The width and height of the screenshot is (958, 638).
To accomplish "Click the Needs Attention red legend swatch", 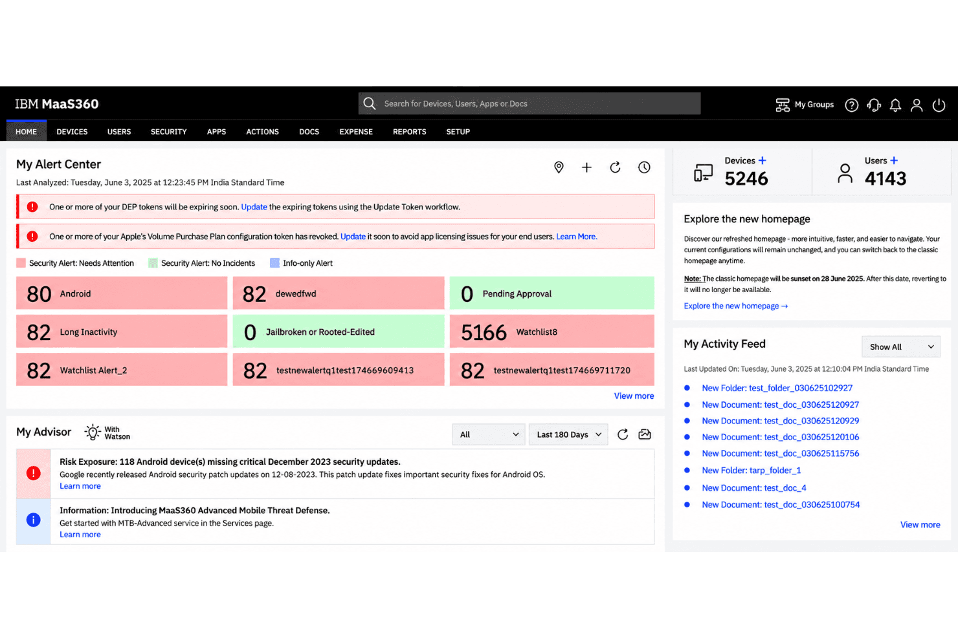I will 21,263.
